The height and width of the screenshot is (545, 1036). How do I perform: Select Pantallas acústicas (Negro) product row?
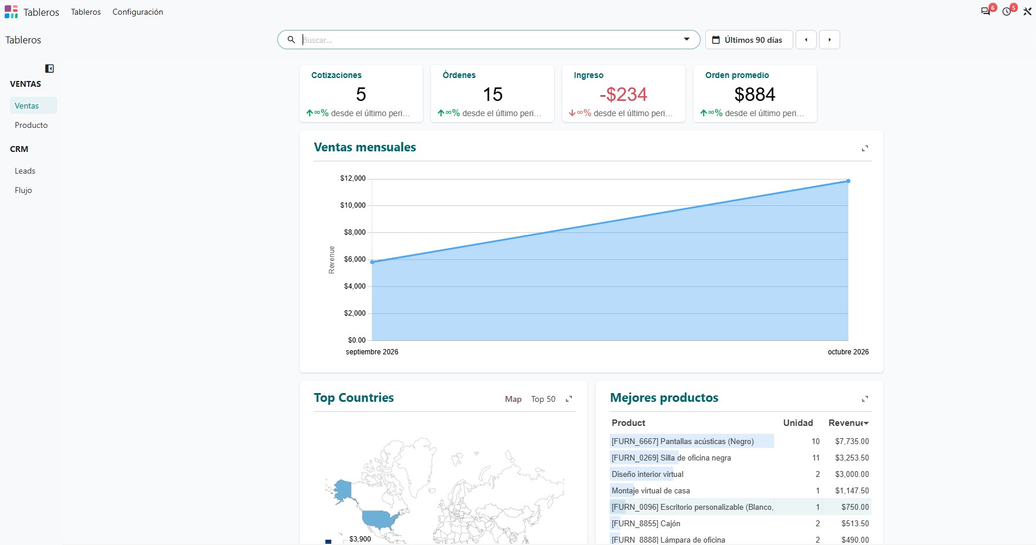click(x=740, y=441)
